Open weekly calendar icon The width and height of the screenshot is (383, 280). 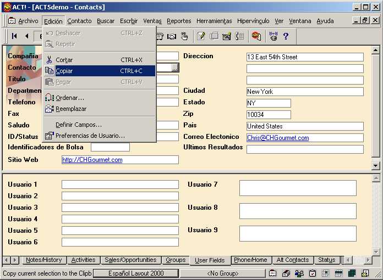pyautogui.click(x=338, y=273)
